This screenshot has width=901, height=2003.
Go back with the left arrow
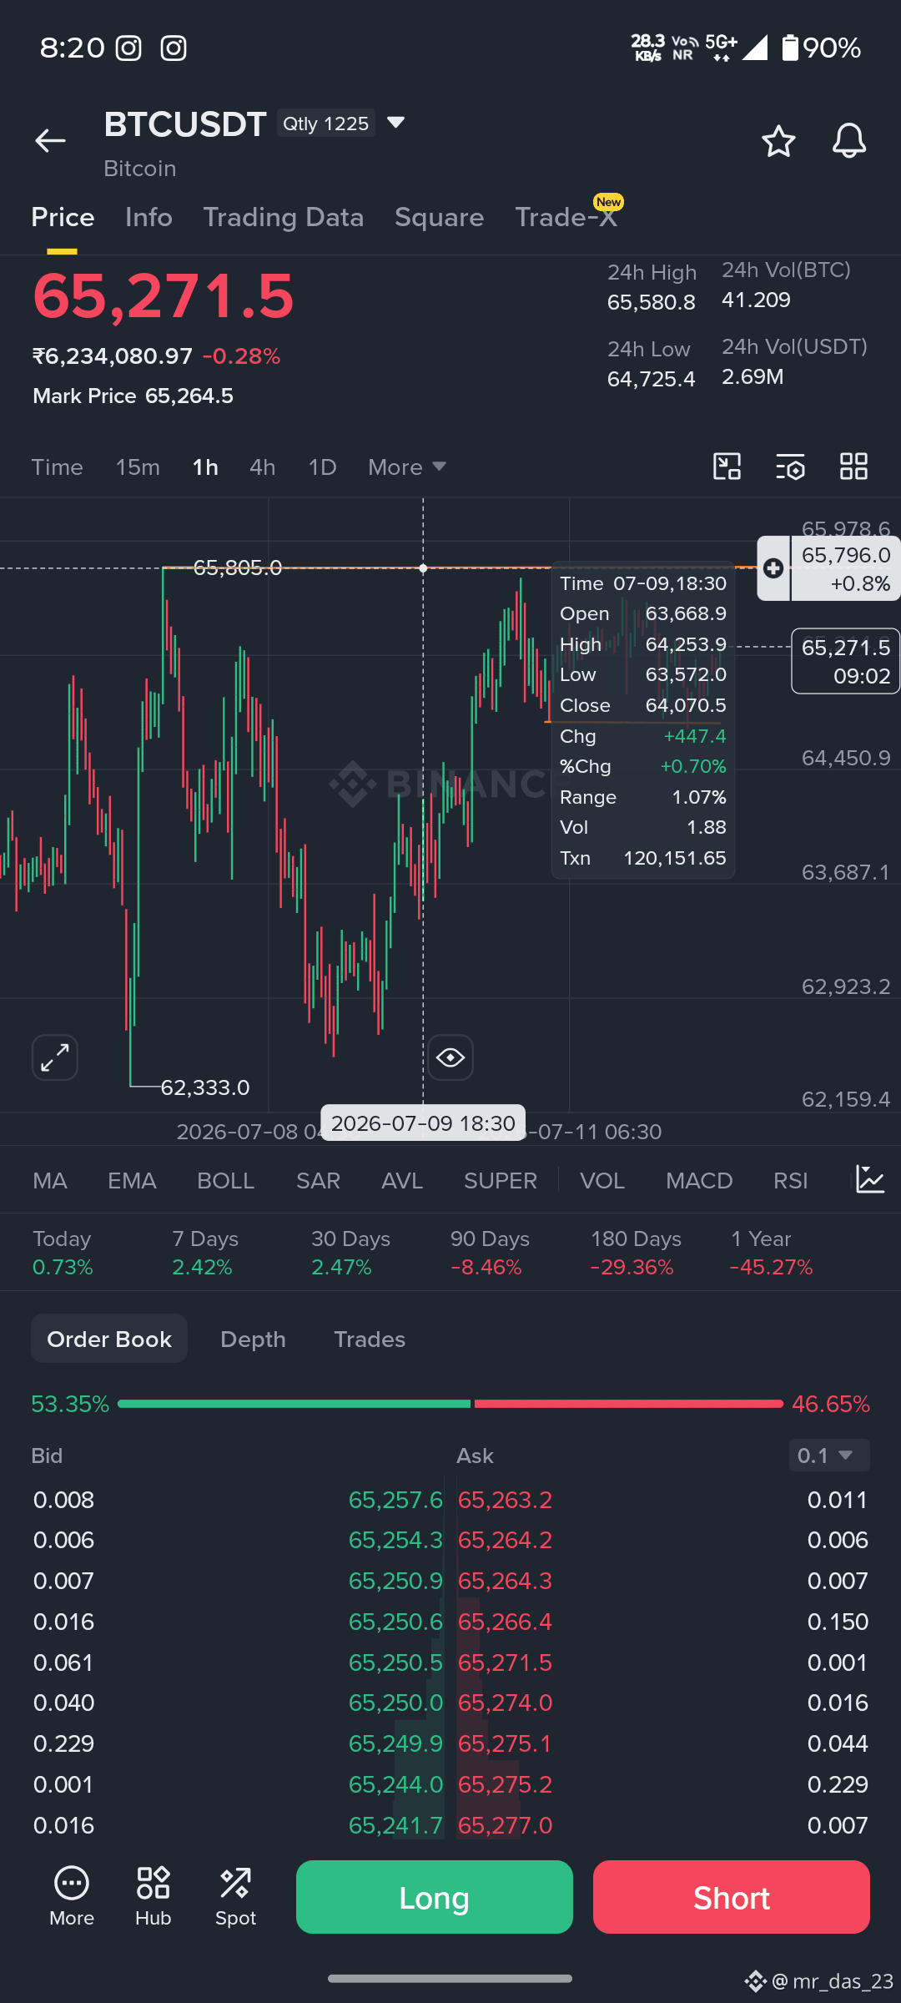[50, 141]
